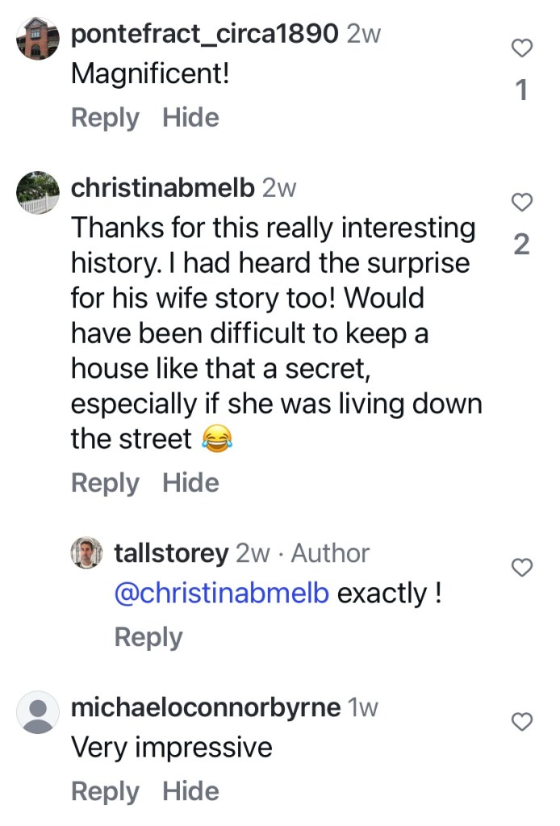Tap tallstorey's profile photo

86,553
